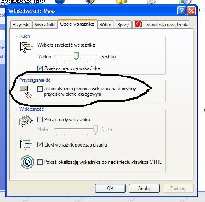The image size is (205, 202).
Task: Click the hide-pointer-while-typing icon
Action: coord(26,145)
